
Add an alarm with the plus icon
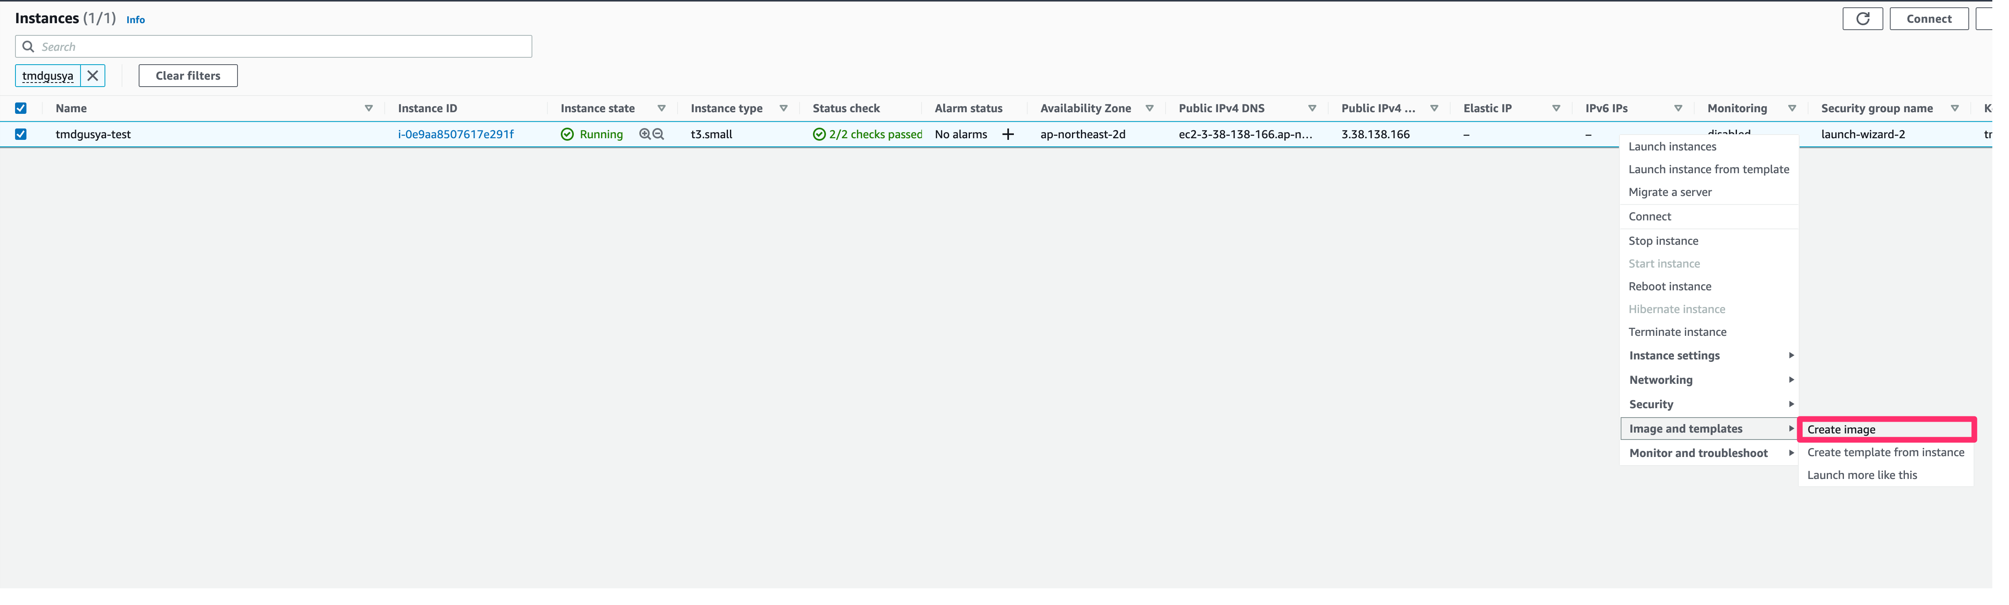1008,134
